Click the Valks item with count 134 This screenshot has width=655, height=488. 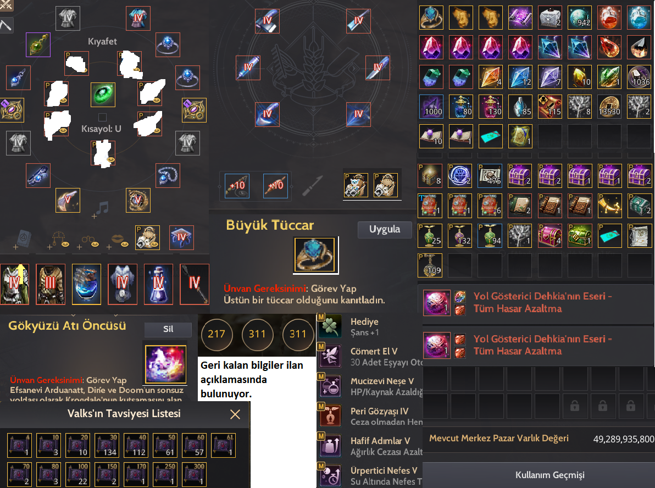pos(107,445)
